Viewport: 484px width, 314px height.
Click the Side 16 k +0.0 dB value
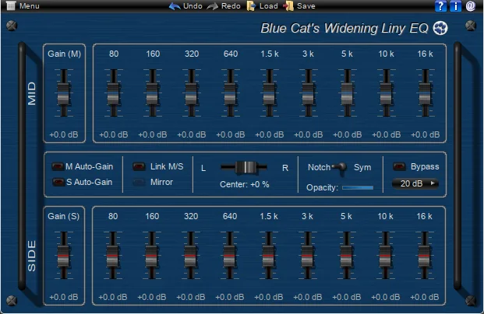pyautogui.click(x=425, y=297)
